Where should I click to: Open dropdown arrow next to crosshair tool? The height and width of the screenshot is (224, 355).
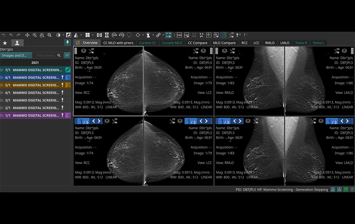pyautogui.click(x=143, y=35)
